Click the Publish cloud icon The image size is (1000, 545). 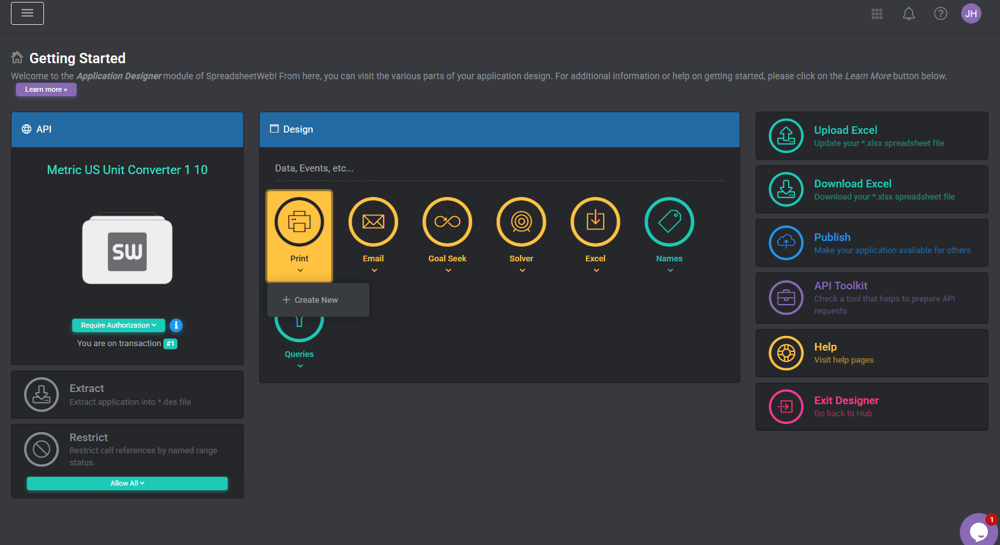pyautogui.click(x=786, y=243)
